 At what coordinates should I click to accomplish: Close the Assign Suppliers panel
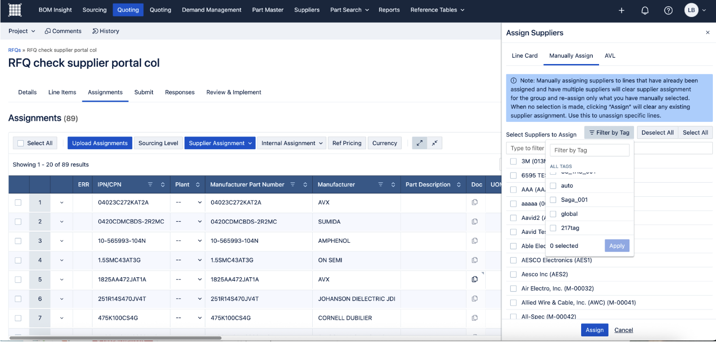tap(707, 32)
